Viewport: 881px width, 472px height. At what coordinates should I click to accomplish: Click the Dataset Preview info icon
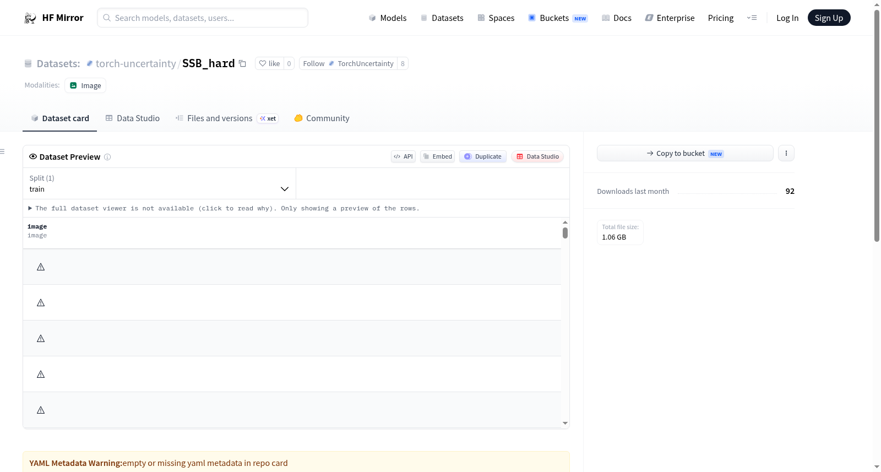(x=107, y=157)
